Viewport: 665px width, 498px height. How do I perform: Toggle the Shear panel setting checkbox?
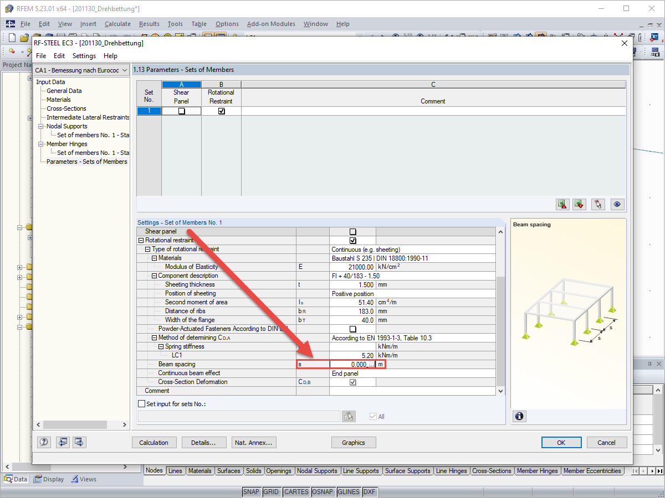pyautogui.click(x=353, y=231)
